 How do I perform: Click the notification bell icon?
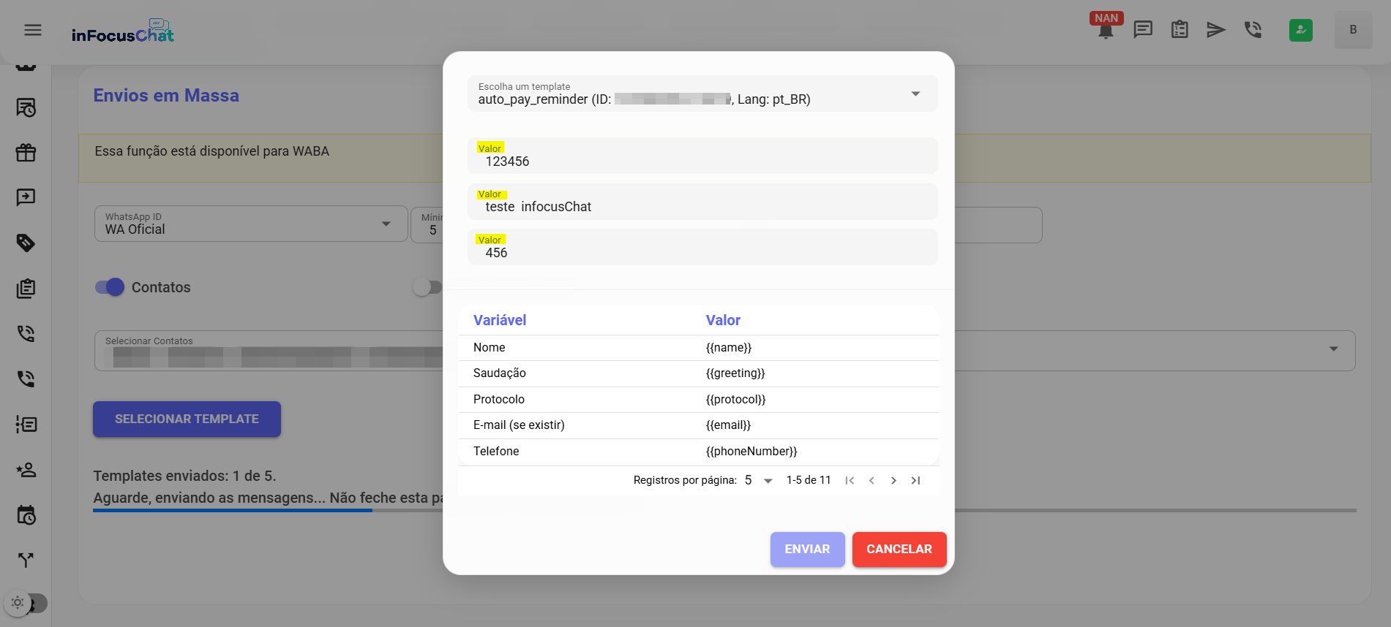[1106, 31]
